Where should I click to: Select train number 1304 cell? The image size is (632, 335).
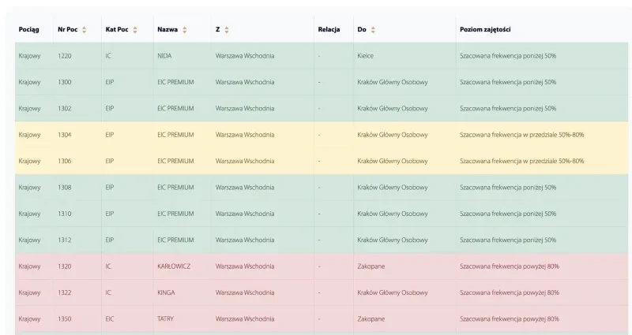pos(65,135)
